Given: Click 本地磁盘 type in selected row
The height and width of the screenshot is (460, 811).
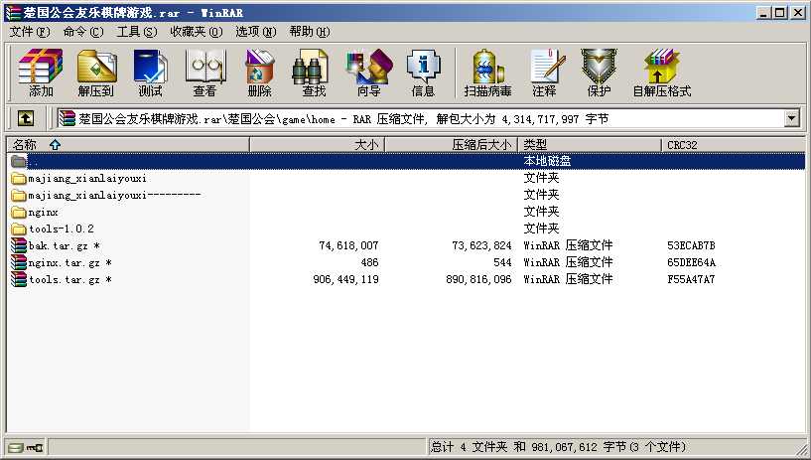Looking at the screenshot, I should [547, 161].
